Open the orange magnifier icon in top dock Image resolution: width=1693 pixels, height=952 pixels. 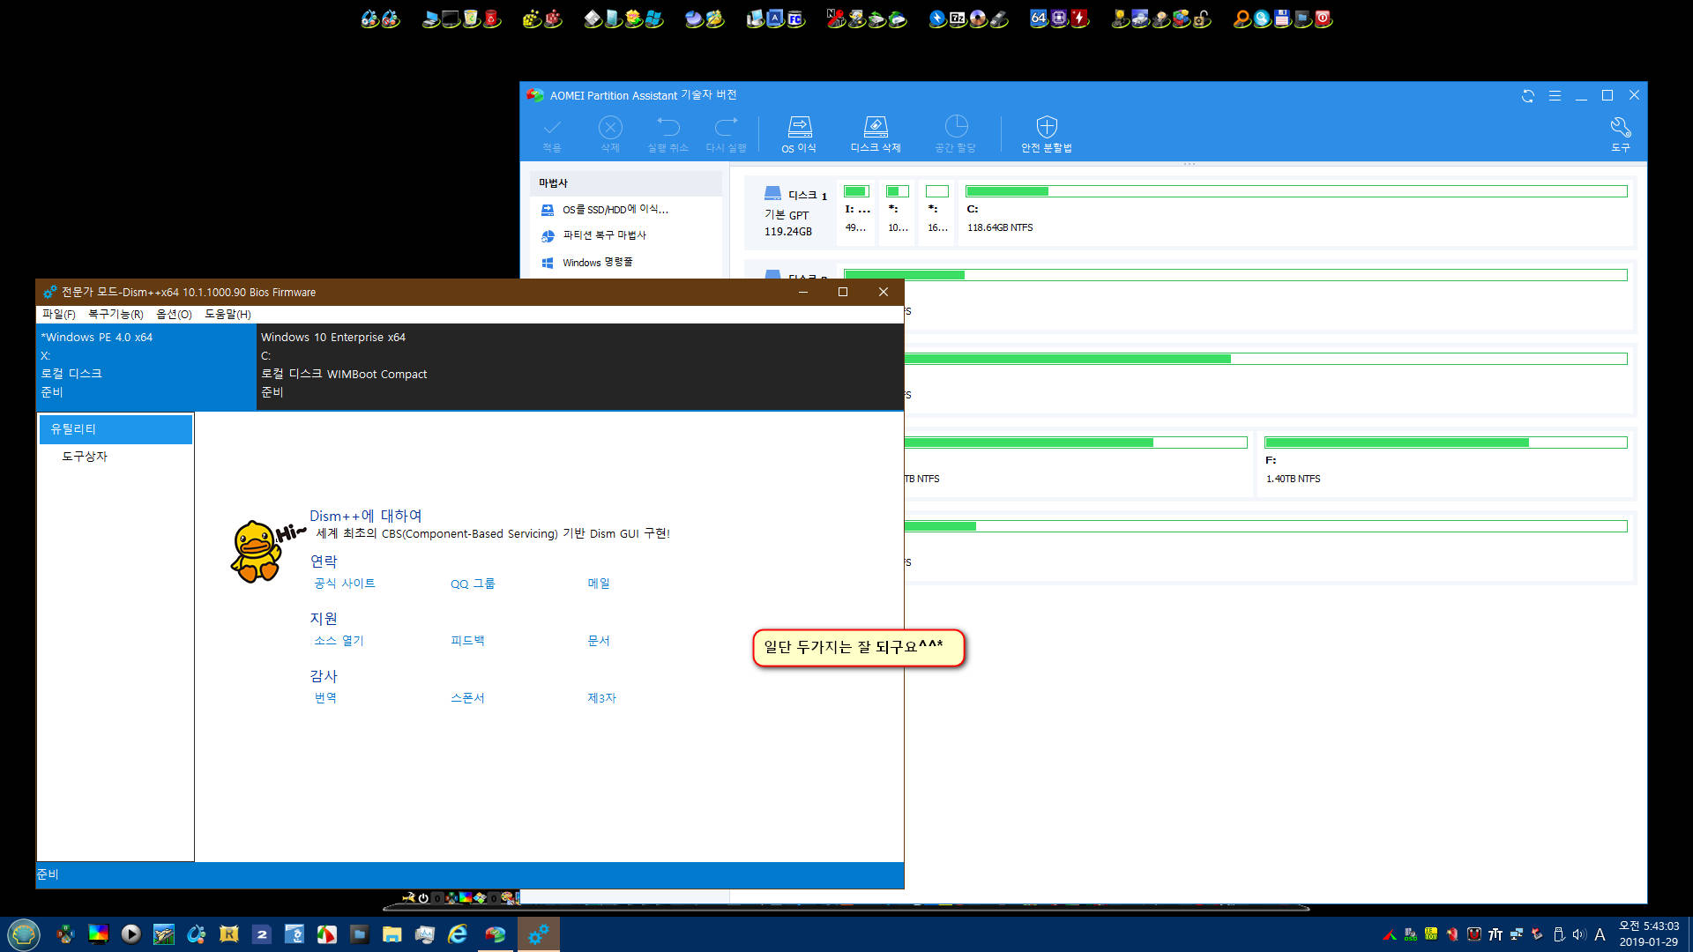coord(1242,19)
